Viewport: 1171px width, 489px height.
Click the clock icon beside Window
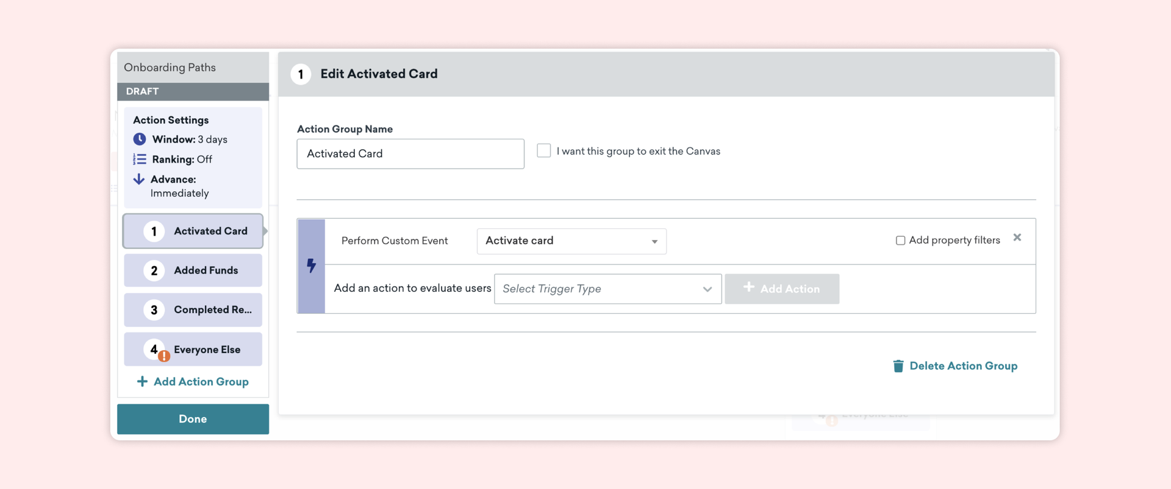coord(140,139)
